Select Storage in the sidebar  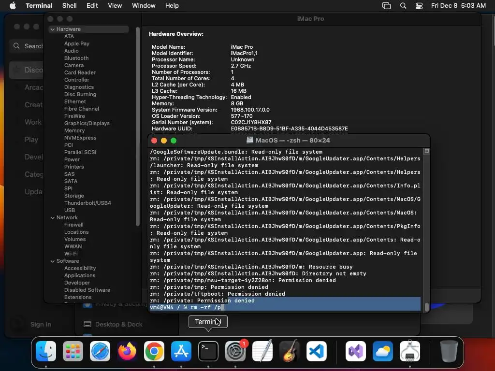[x=74, y=196]
